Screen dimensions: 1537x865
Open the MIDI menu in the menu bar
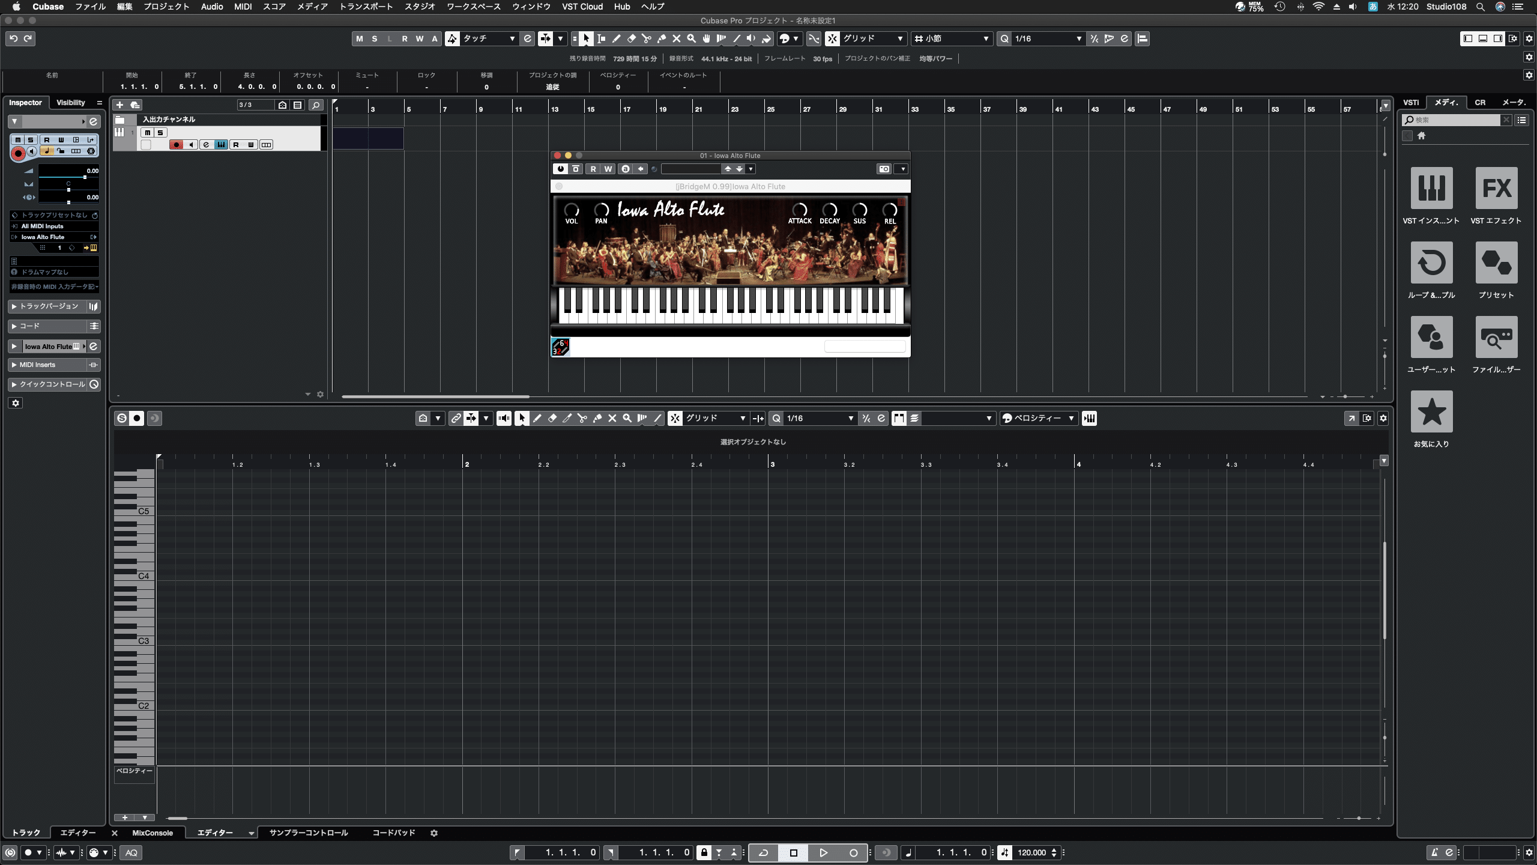tap(243, 7)
